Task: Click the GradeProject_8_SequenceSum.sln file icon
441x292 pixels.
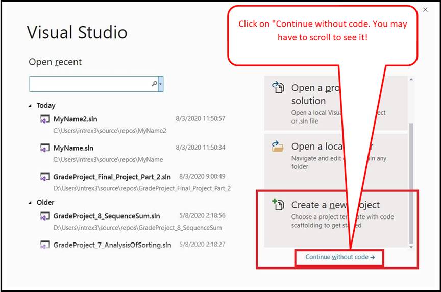Action: (45, 216)
